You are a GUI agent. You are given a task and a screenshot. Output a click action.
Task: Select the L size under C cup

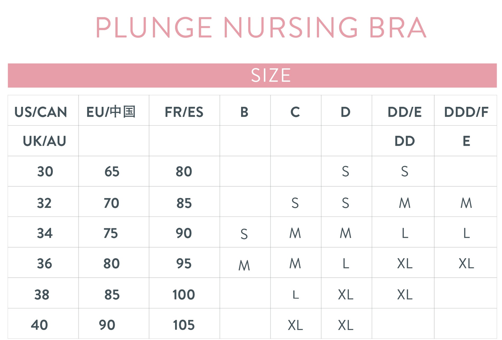pyautogui.click(x=296, y=295)
